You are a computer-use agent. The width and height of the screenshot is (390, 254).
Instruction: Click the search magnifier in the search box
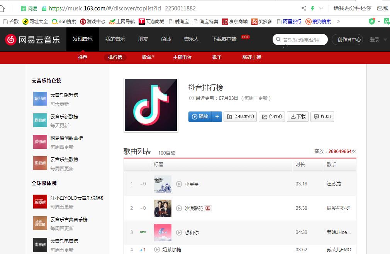click(278, 39)
